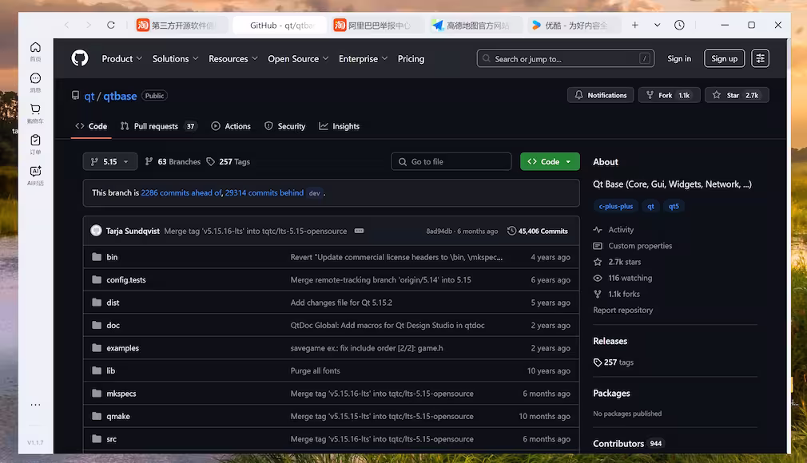Open the qt owner link
This screenshot has width=807, height=463.
click(x=89, y=97)
